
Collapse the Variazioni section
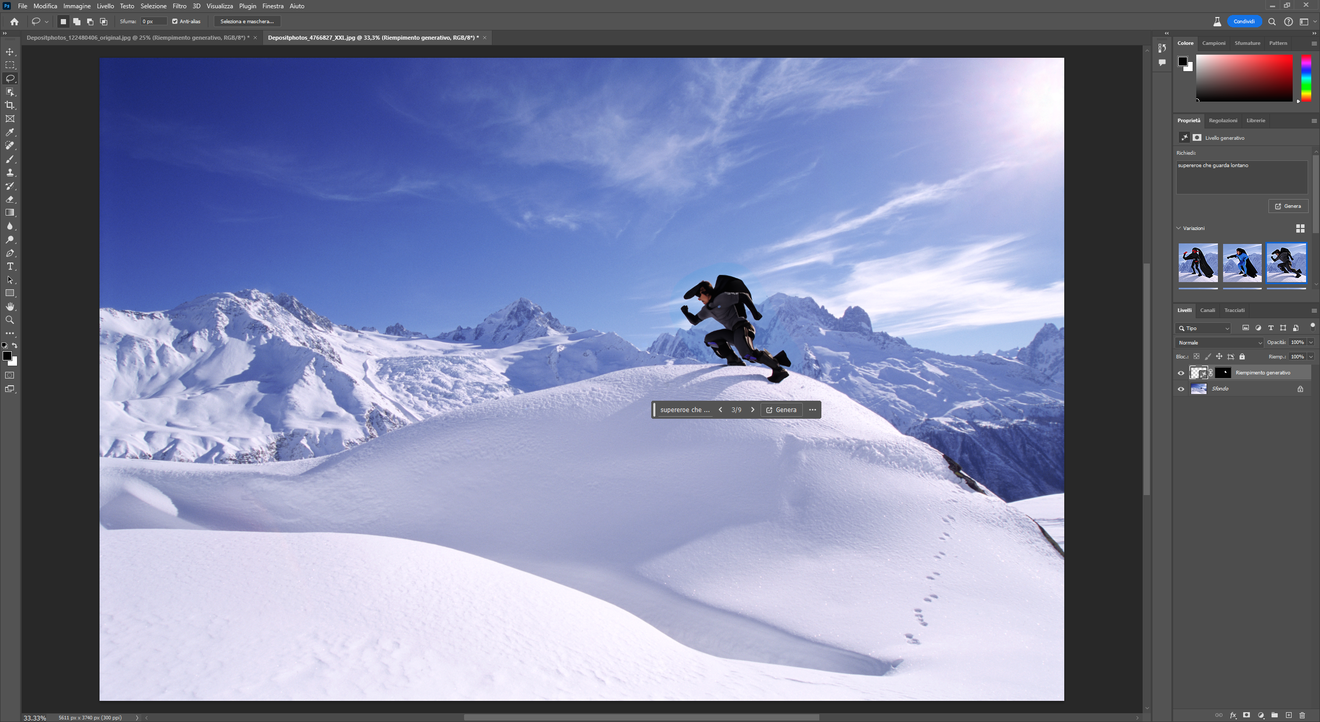(x=1179, y=228)
